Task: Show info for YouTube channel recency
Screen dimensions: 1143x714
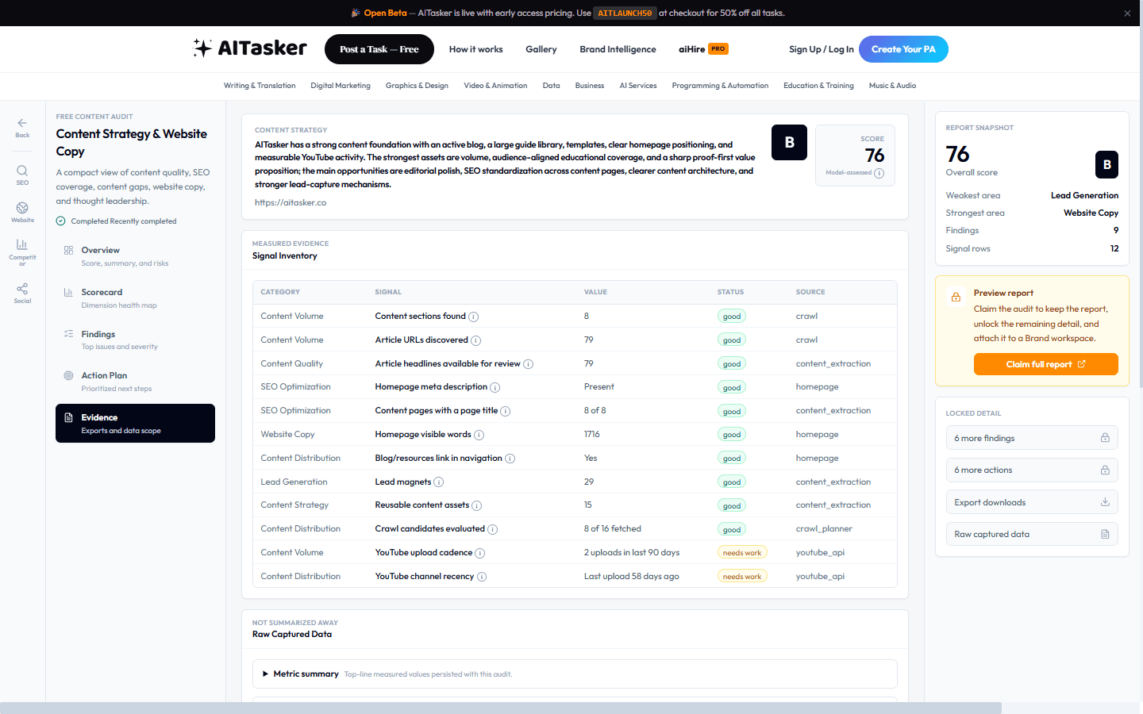Action: tap(481, 577)
